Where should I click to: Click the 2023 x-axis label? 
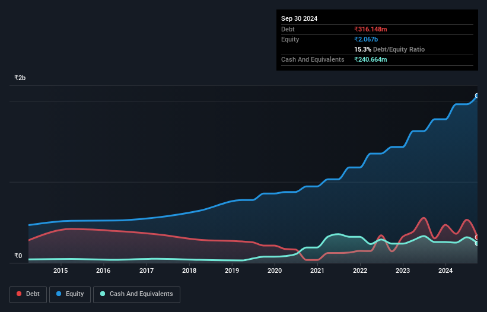(x=403, y=270)
